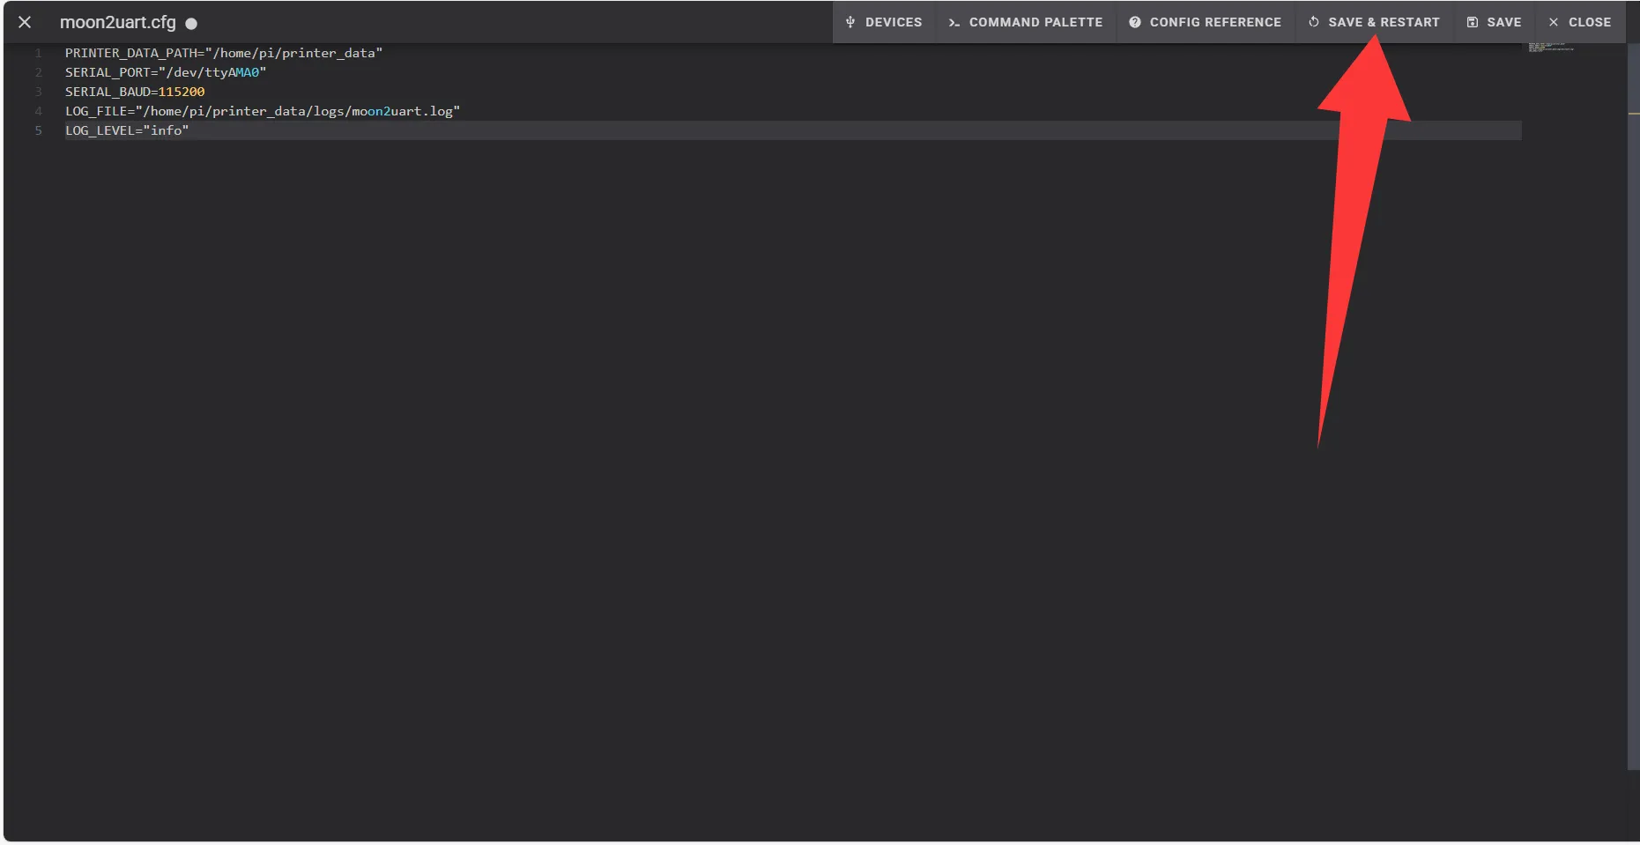Place cursor in the PRINTER_DATA_PATH line
This screenshot has height=845, width=1640.
pos(223,53)
